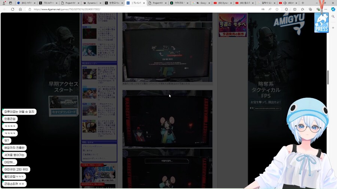Open the settings and more menu

pyautogui.click(x=325, y=9)
